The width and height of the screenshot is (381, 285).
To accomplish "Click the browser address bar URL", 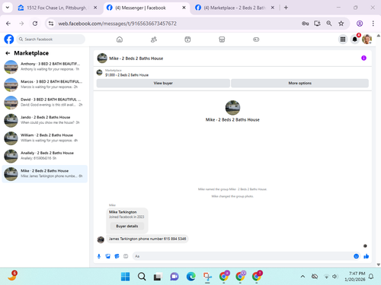I will coord(117,24).
